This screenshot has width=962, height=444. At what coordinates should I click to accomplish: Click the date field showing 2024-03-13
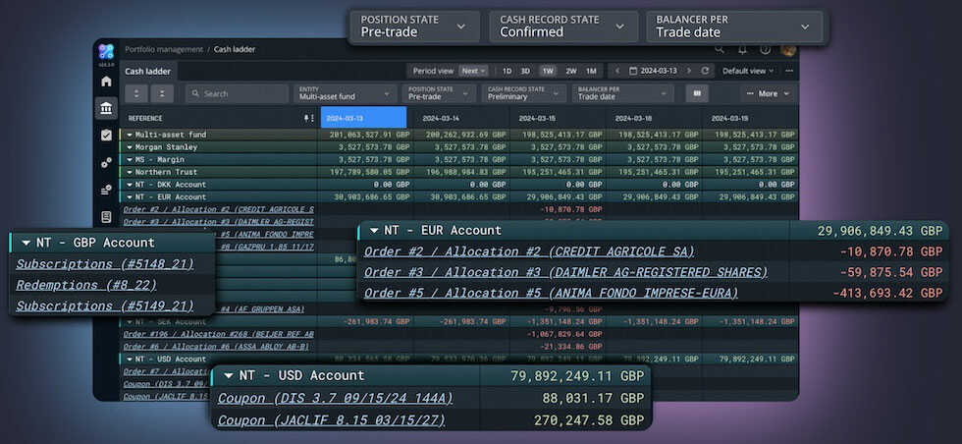click(659, 71)
